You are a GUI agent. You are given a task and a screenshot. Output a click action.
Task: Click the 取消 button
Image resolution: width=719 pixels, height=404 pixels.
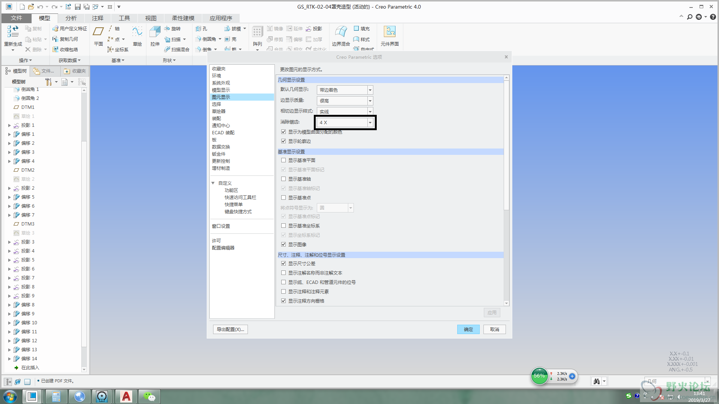(x=495, y=329)
